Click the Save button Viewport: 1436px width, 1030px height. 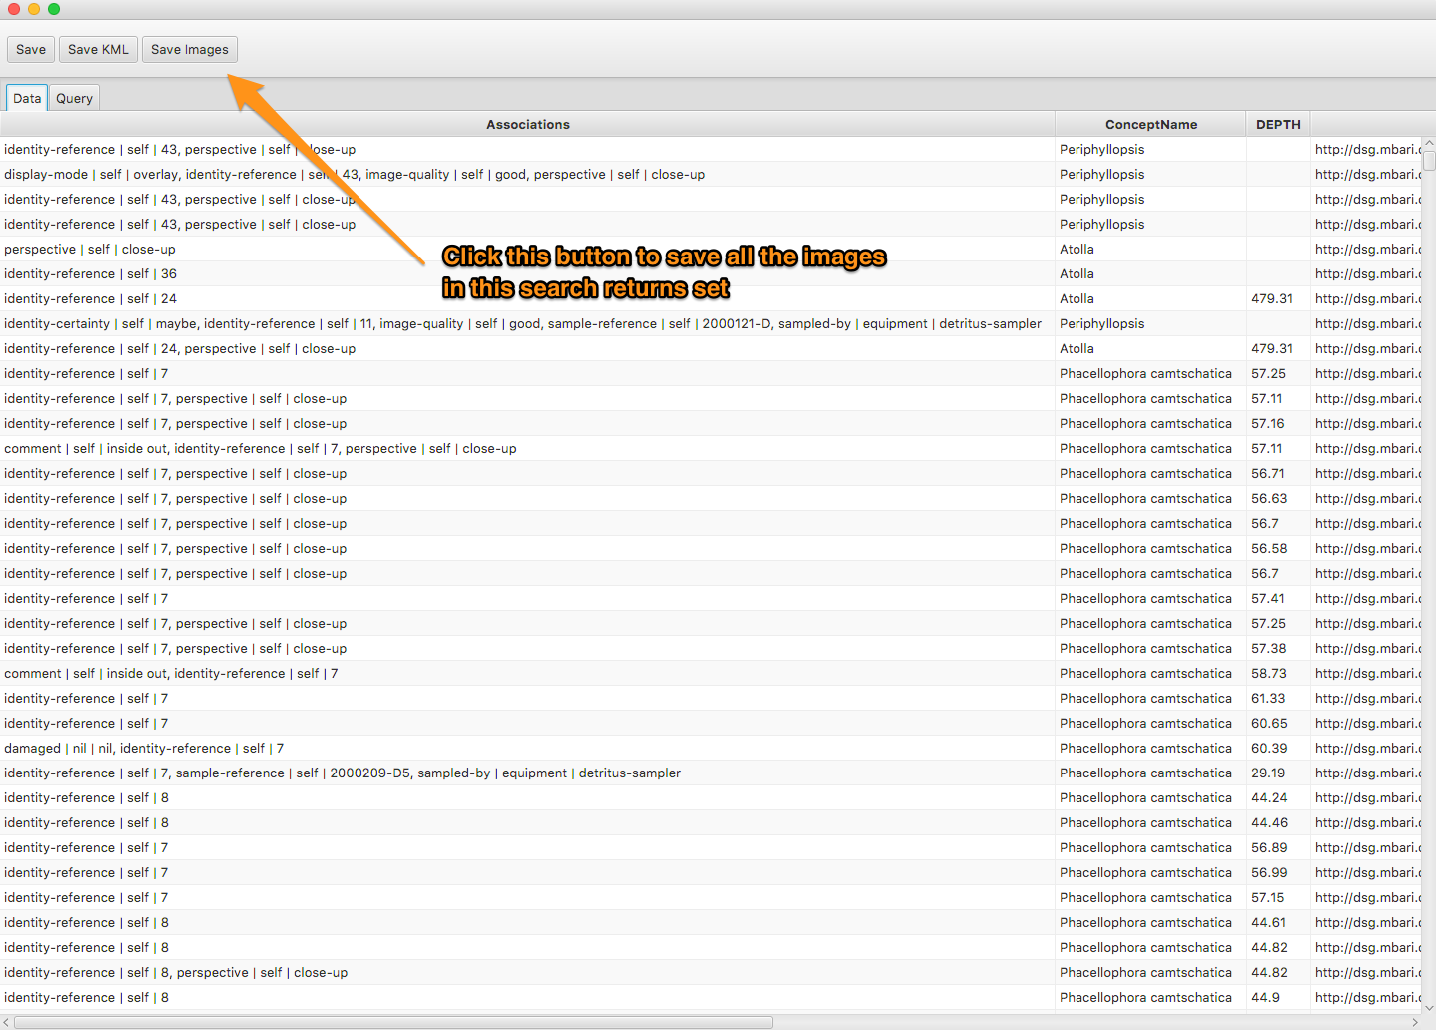[x=31, y=49]
